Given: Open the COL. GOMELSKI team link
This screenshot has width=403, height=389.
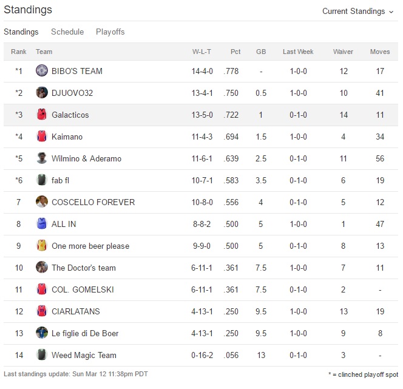Looking at the screenshot, I should click(x=83, y=289).
